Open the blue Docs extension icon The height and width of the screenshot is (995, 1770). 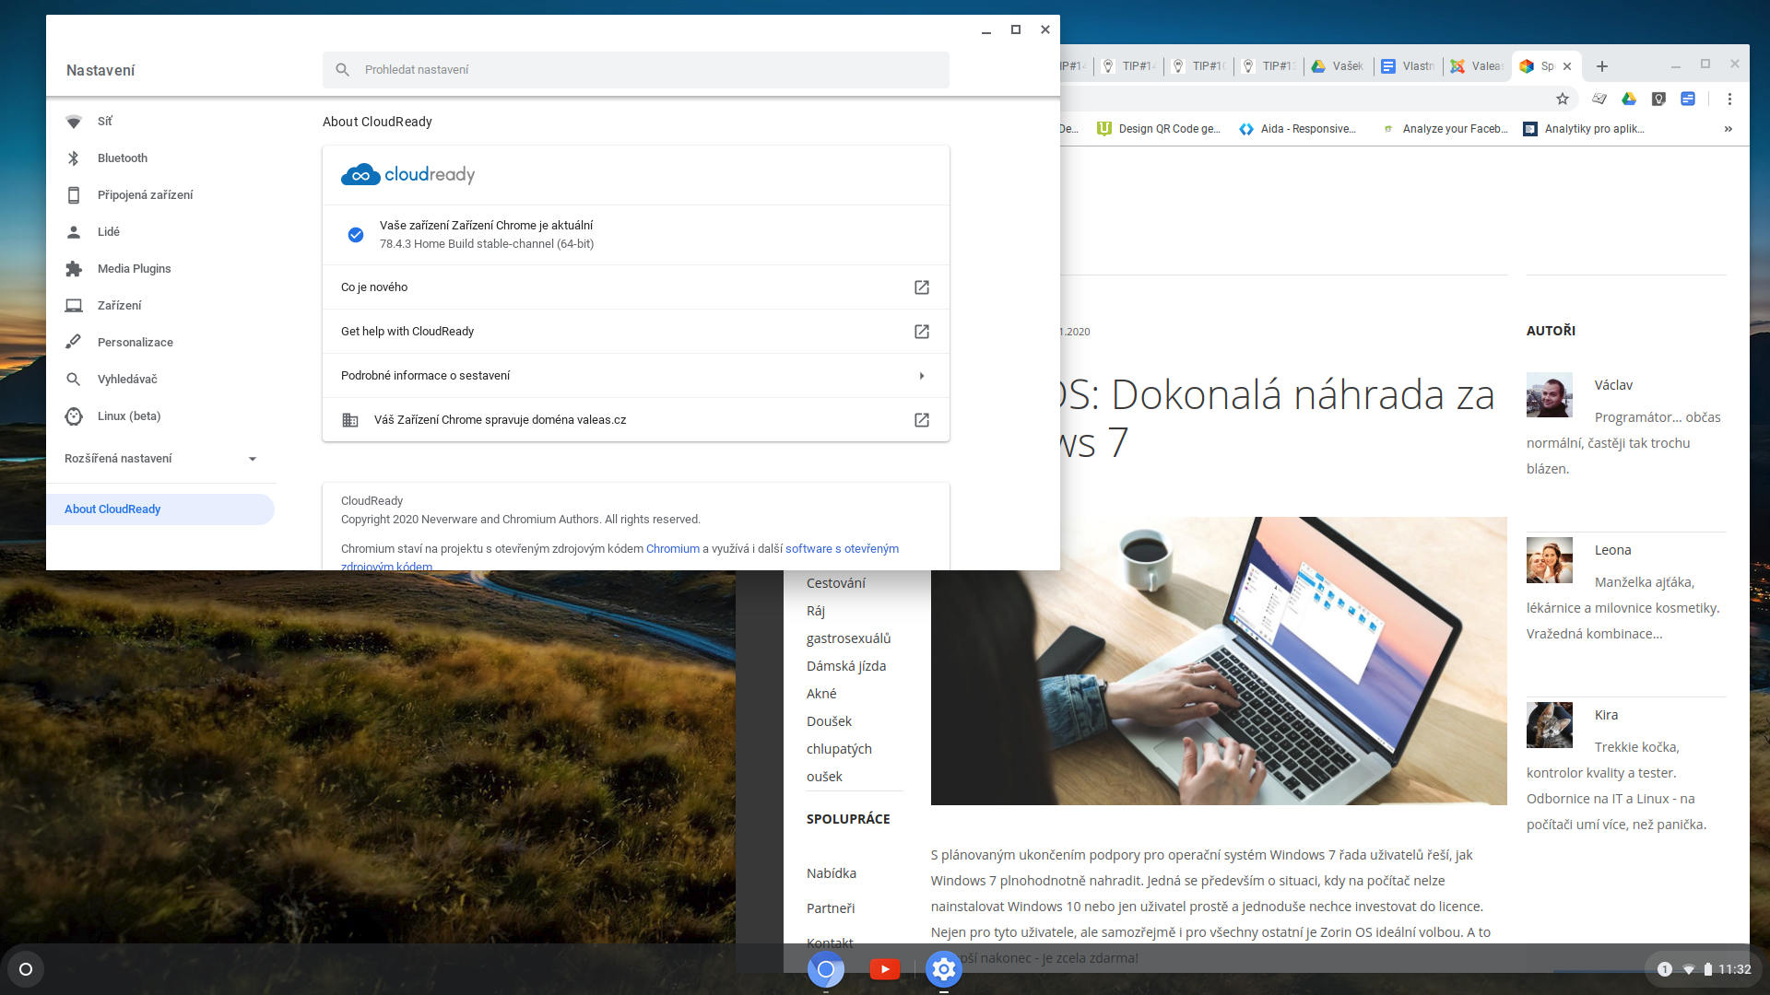click(1688, 99)
